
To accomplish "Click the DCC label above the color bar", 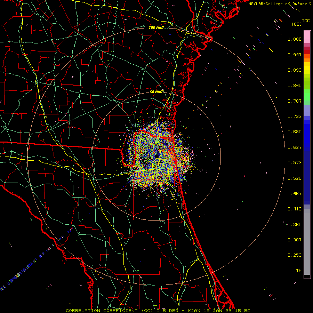I will (306, 21).
